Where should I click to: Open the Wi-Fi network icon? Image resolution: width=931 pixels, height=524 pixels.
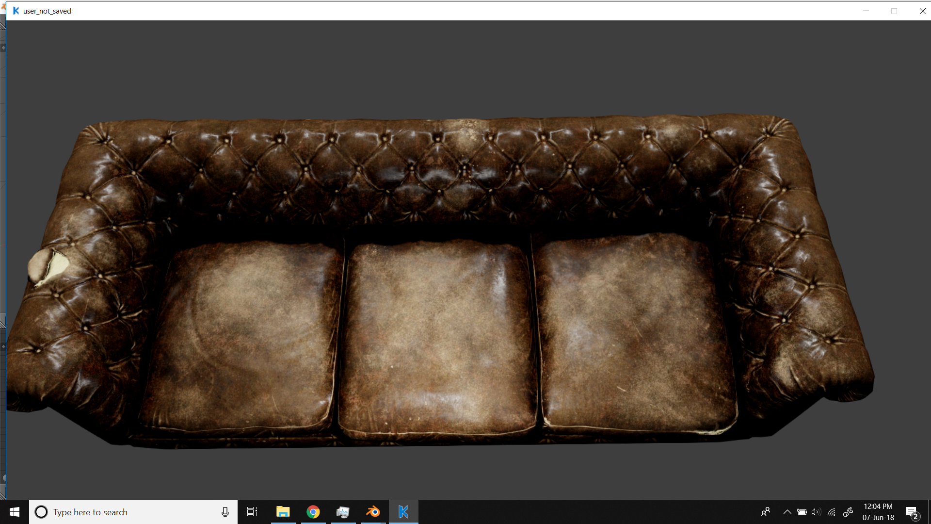coord(832,512)
